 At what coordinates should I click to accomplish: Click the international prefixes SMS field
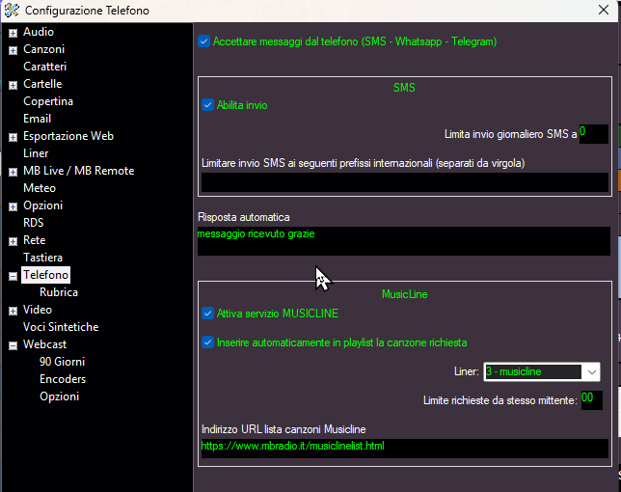point(403,182)
